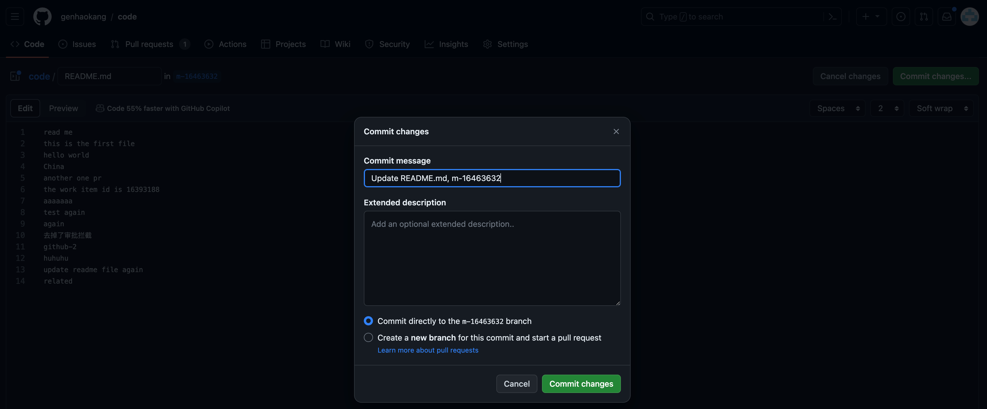The image size is (987, 409).
Task: Open the code repository name link in header
Action: 127,16
